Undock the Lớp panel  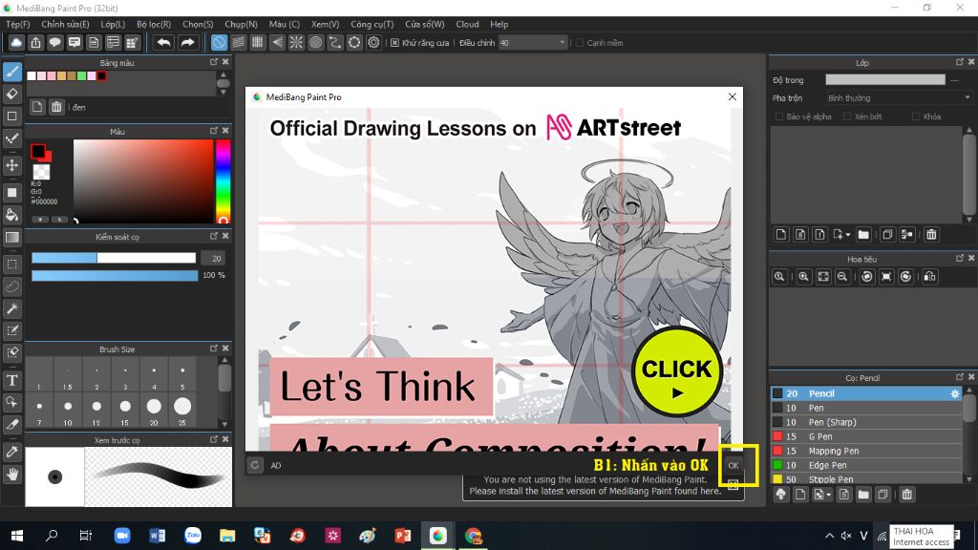960,62
